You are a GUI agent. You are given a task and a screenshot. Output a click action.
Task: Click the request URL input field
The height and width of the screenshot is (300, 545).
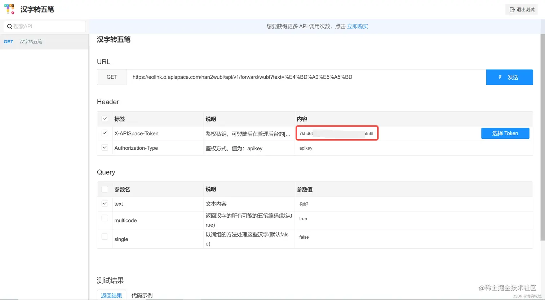pyautogui.click(x=306, y=77)
